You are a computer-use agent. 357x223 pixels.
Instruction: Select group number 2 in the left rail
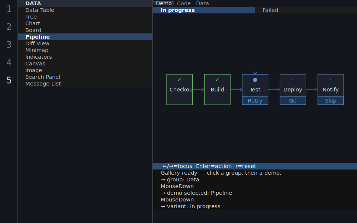9,27
